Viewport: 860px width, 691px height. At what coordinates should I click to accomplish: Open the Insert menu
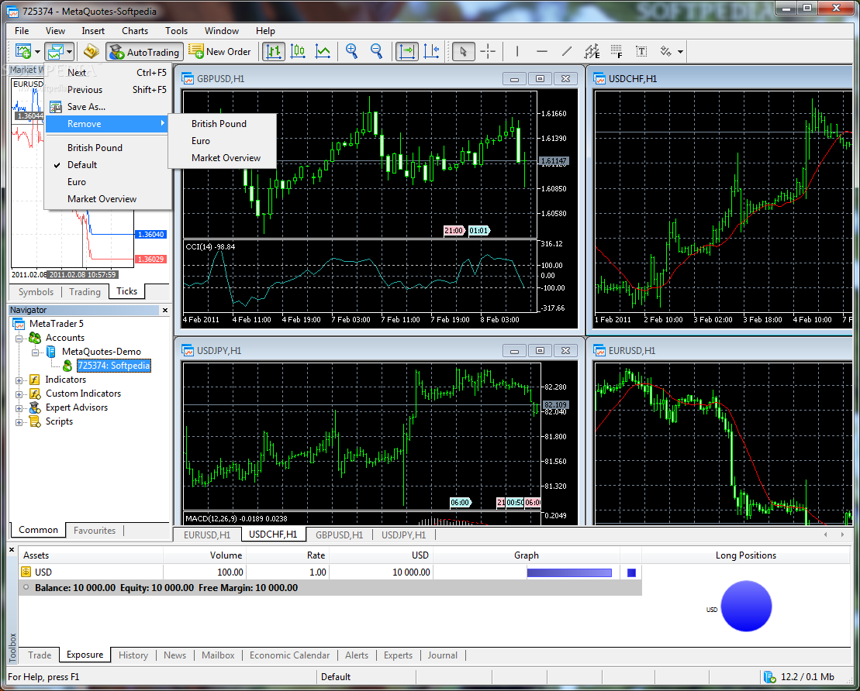pos(93,31)
